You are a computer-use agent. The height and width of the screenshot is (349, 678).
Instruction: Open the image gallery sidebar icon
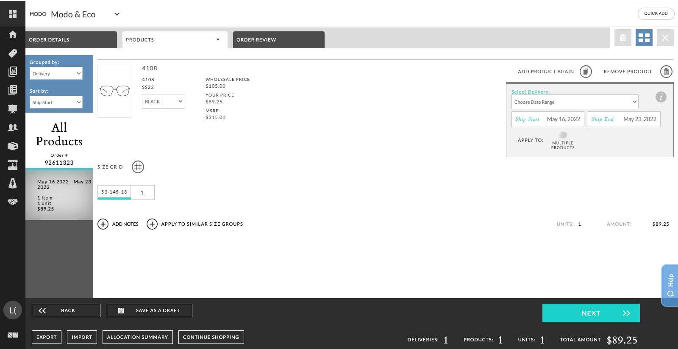pos(13,72)
